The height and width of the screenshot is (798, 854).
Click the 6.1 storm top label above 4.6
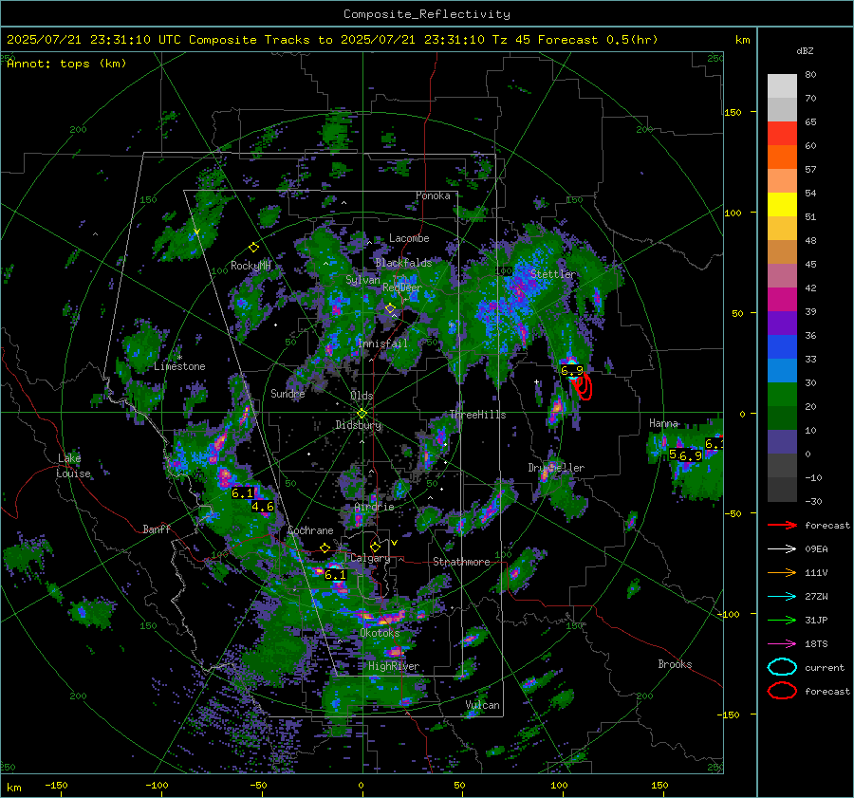click(x=242, y=493)
